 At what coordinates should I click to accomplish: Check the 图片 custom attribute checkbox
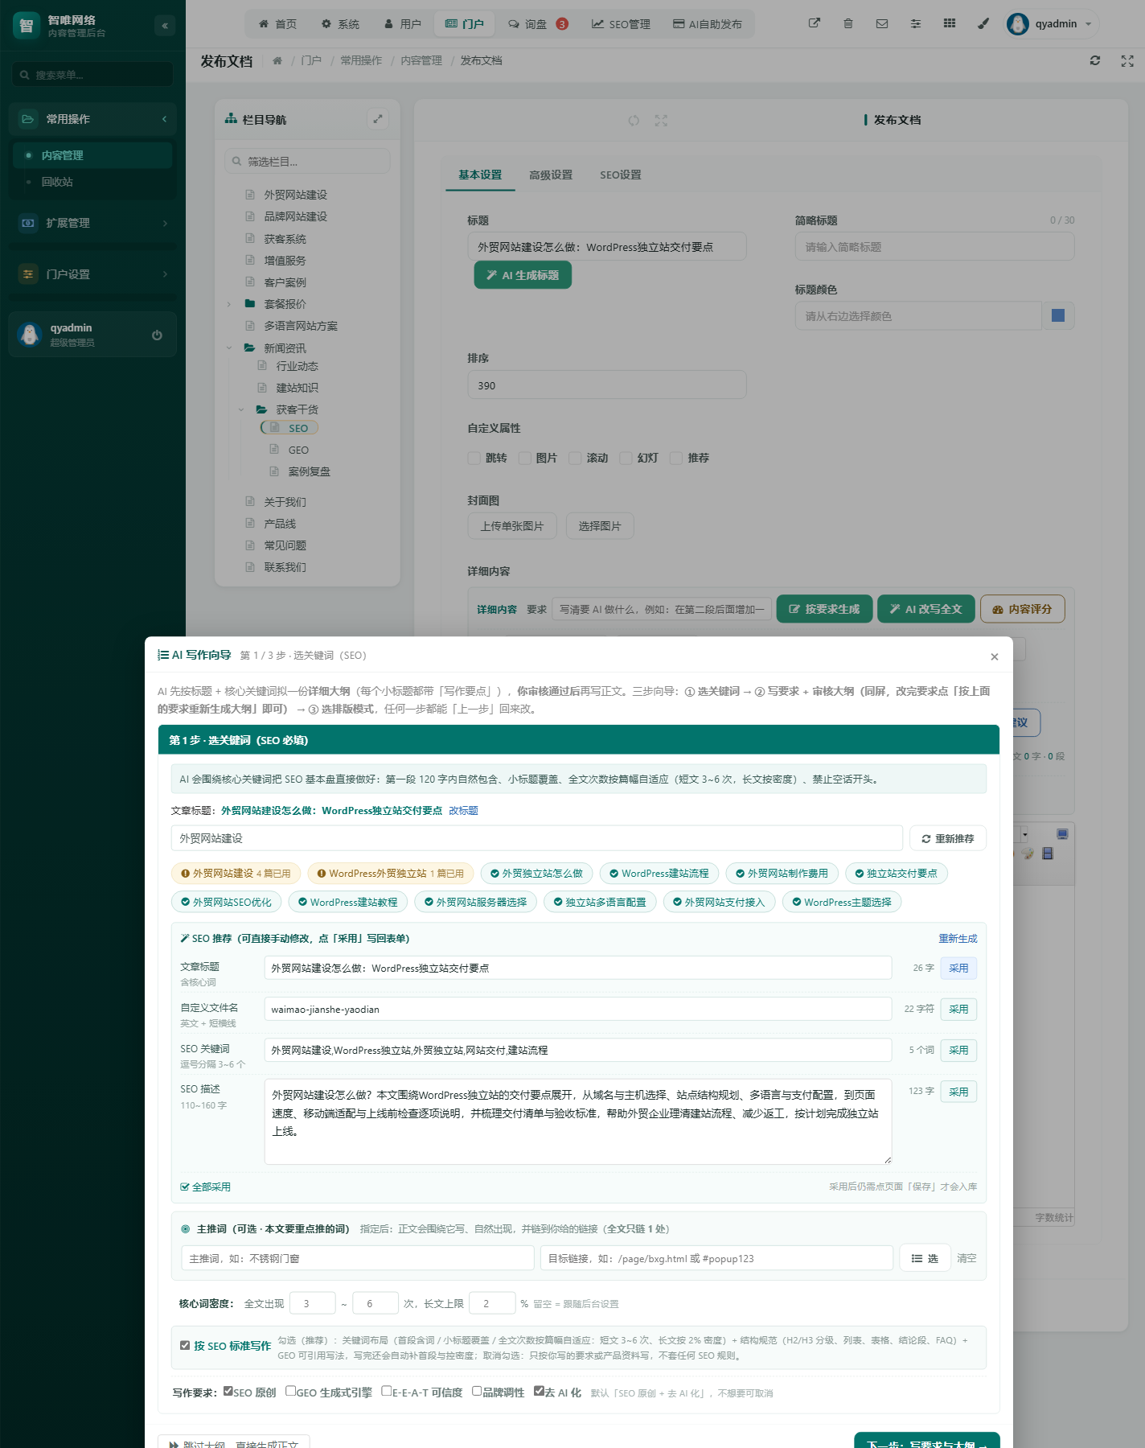click(x=525, y=458)
